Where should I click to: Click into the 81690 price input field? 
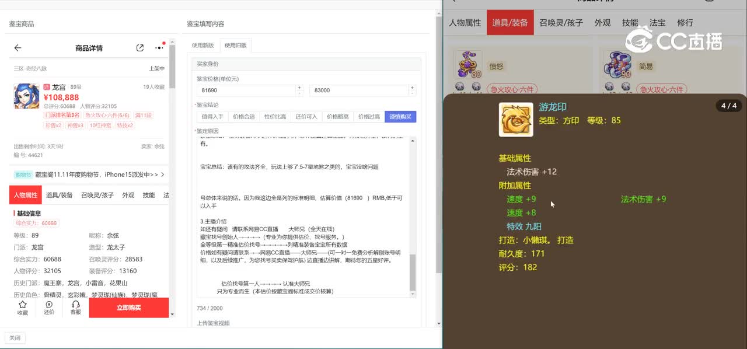click(245, 90)
